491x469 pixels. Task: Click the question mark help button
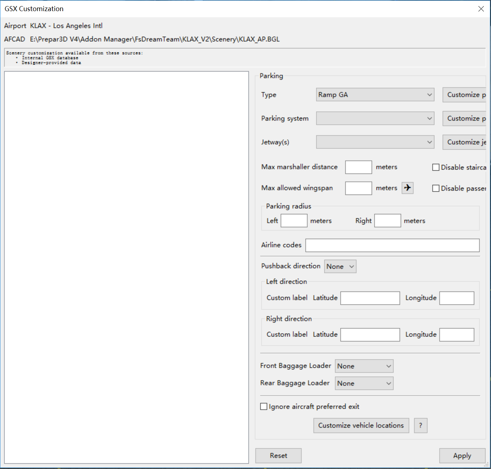pyautogui.click(x=420, y=426)
